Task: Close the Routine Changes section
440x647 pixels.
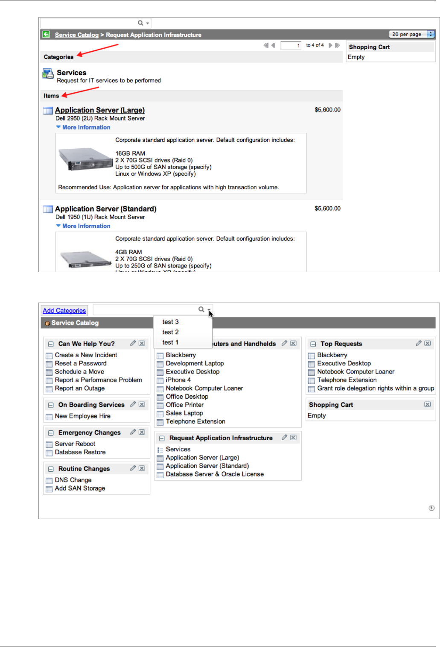Action: tap(142, 468)
